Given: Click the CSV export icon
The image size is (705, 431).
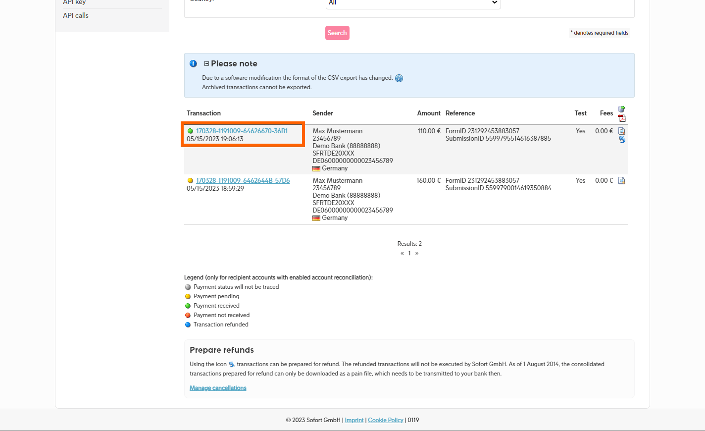Looking at the screenshot, I should pyautogui.click(x=622, y=109).
